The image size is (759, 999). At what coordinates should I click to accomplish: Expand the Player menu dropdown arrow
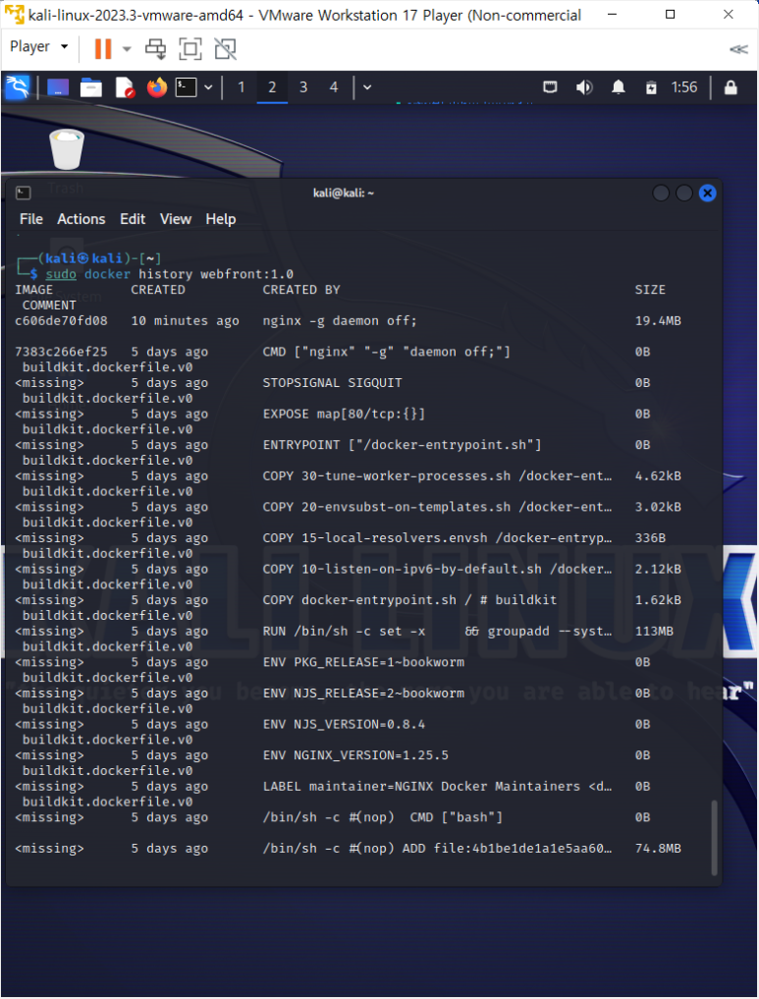pos(64,47)
